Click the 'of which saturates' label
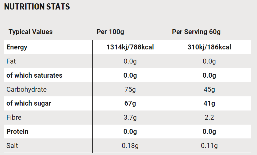 [34, 75]
